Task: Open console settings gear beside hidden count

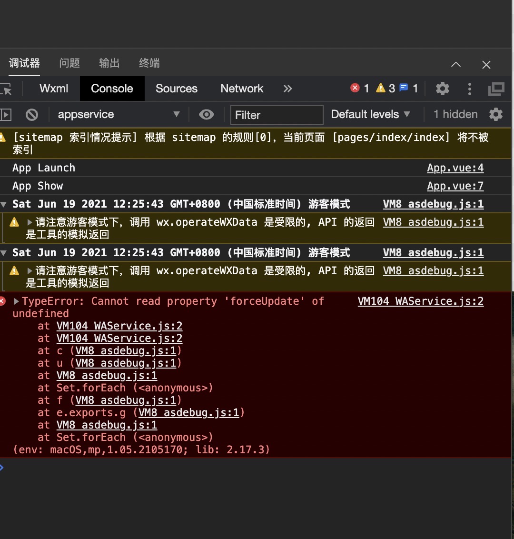Action: point(496,114)
